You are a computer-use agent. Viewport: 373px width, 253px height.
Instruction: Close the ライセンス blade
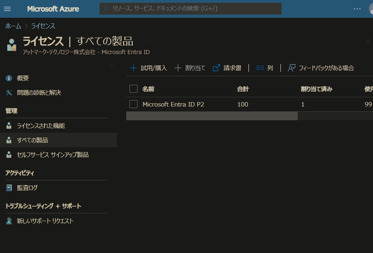coord(368,42)
